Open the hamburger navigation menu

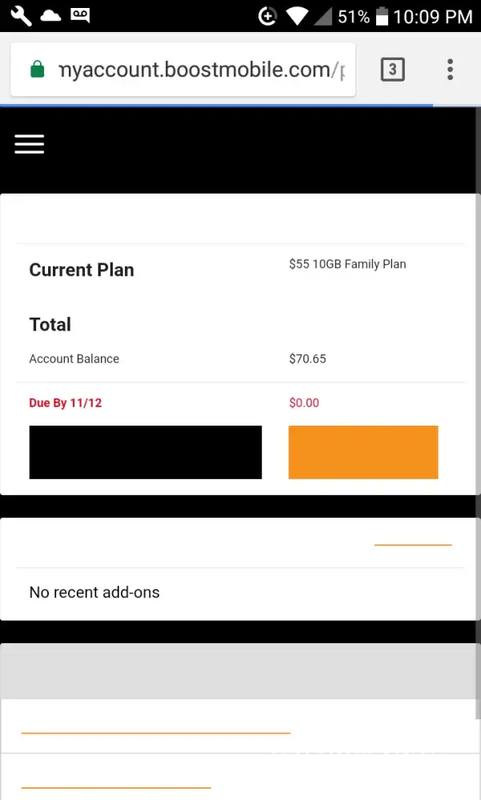point(29,144)
